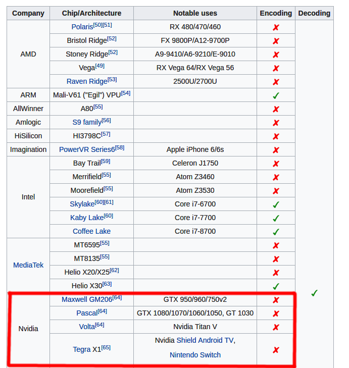The width and height of the screenshot is (349, 368).
Task: Click the red X in Stoney Ridge row
Action: tap(276, 55)
